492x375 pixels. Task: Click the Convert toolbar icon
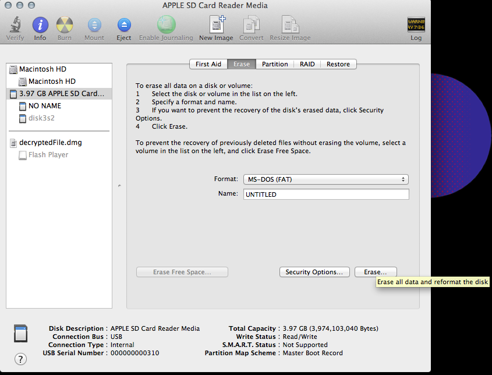pyautogui.click(x=252, y=24)
